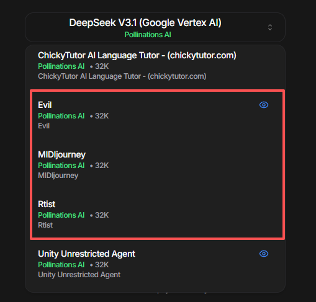Choose the MIDIjourney model option

[157, 164]
